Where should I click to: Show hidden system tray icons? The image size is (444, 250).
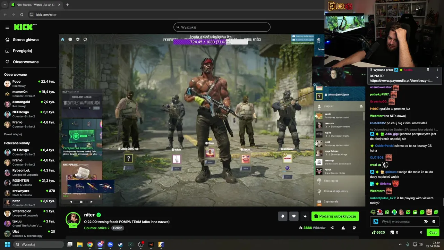pos(400,244)
